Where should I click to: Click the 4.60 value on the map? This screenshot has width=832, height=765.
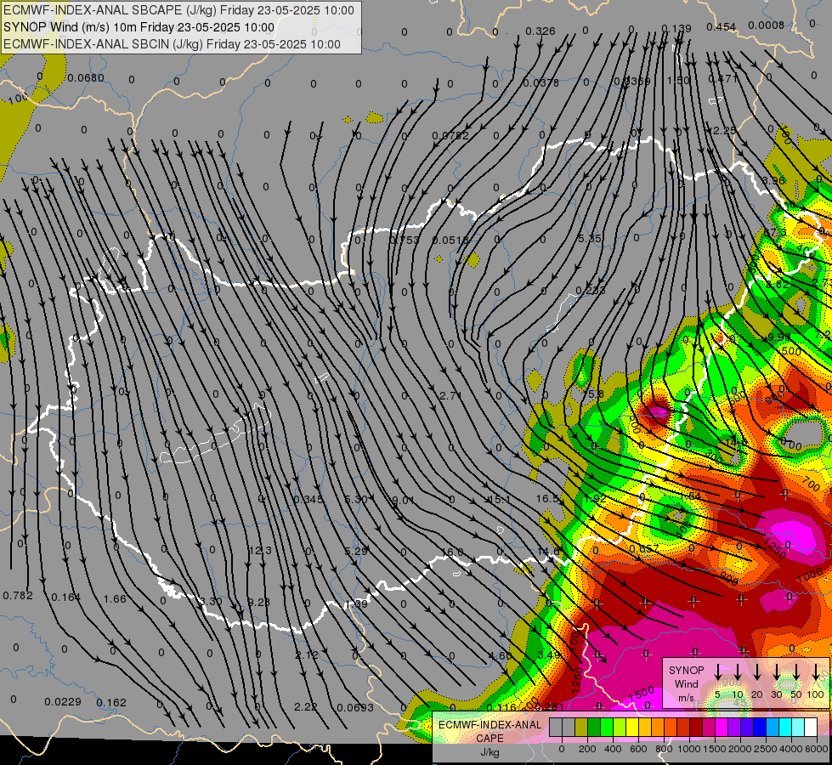tap(500, 655)
